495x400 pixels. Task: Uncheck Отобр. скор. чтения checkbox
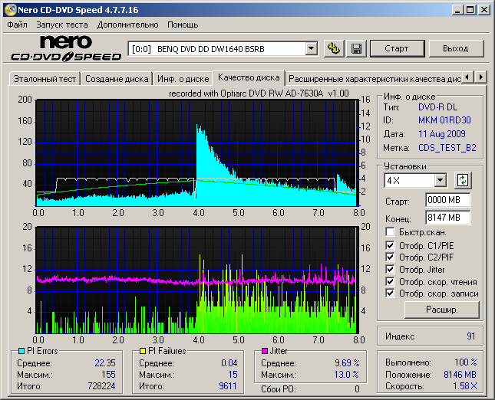pyautogui.click(x=390, y=281)
